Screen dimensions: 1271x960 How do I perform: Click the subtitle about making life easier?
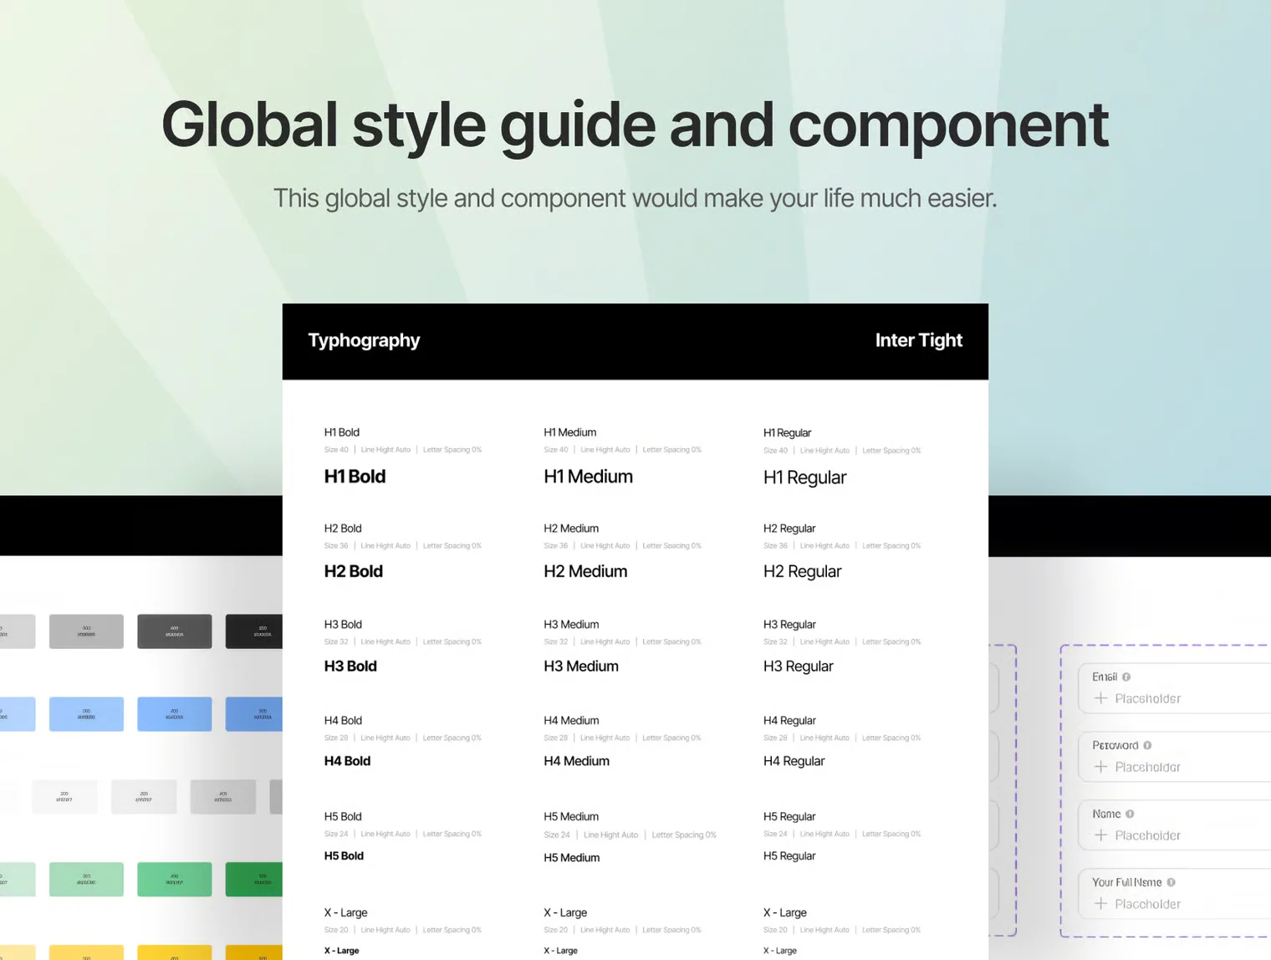tap(635, 198)
